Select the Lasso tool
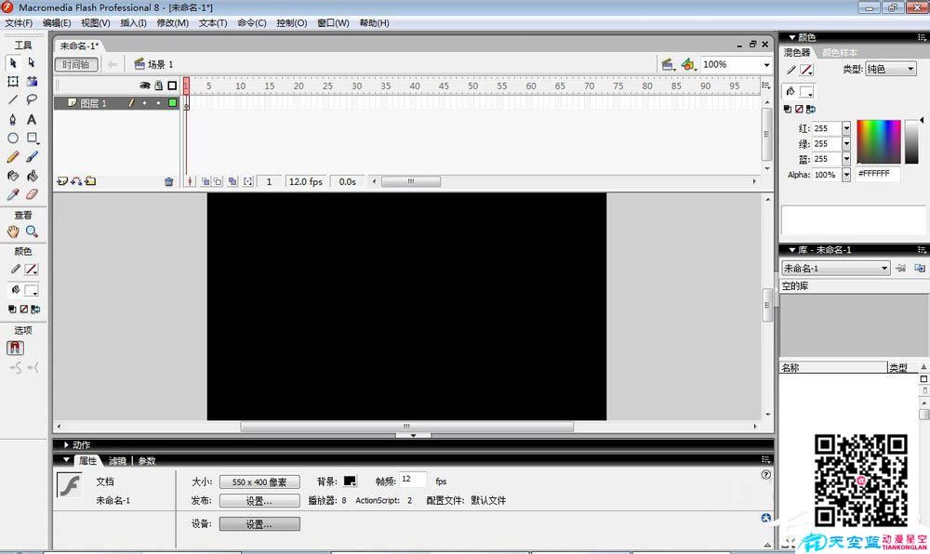The image size is (930, 554). click(32, 99)
